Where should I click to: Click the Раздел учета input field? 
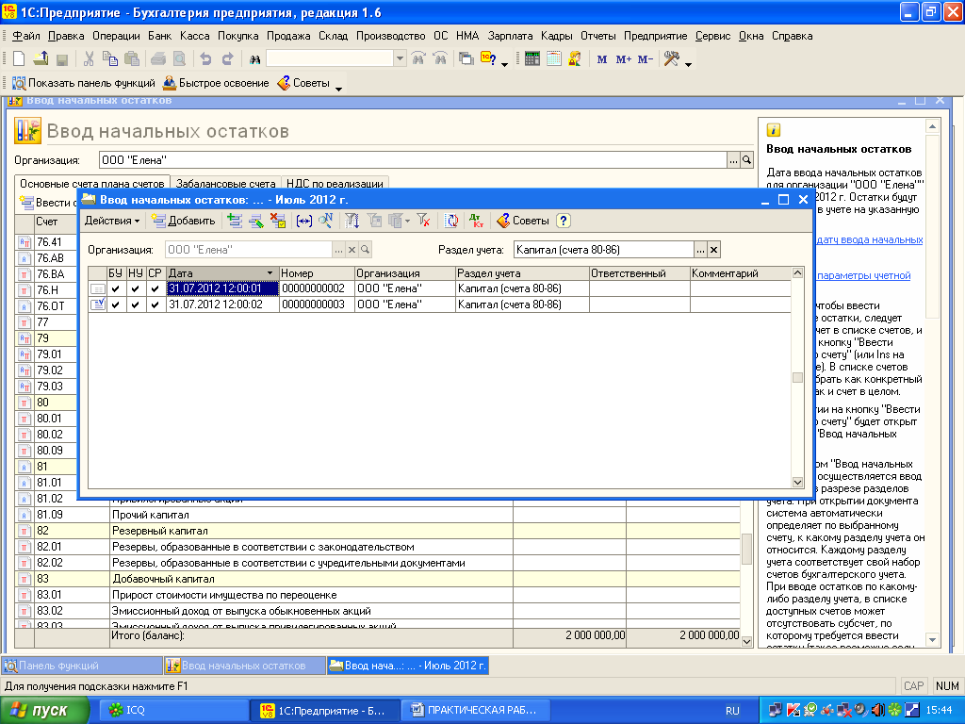(603, 249)
